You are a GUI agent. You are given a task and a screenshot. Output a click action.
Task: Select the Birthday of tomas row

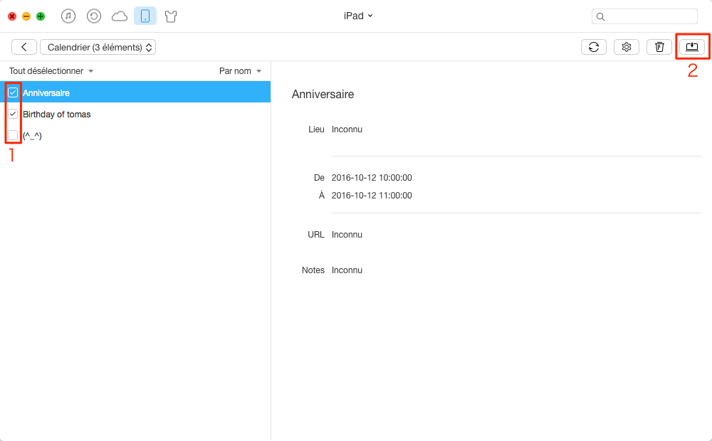pyautogui.click(x=135, y=114)
